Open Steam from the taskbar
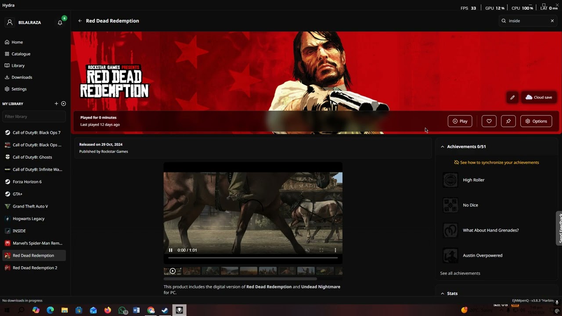 tap(165, 310)
